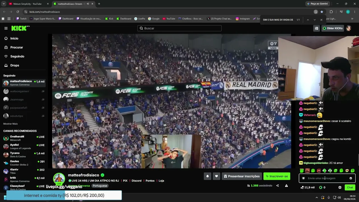The image size is (359, 202).
Task: Click the Obter KICKs button
Action: click(332, 28)
